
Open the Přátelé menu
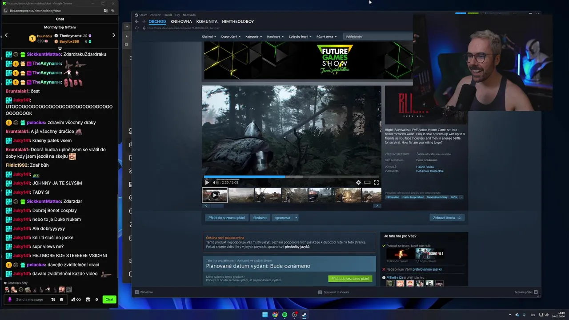click(168, 15)
